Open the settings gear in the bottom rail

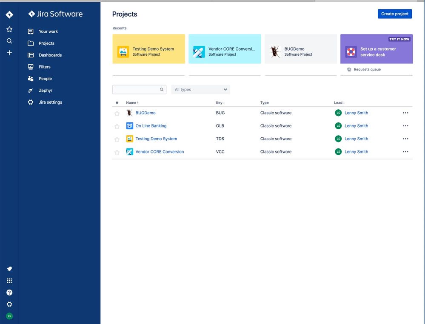9,304
